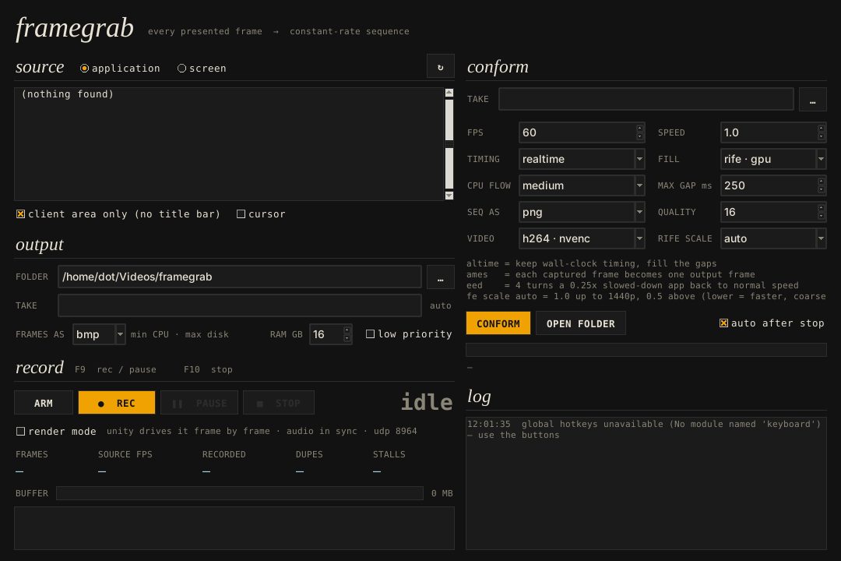841x561 pixels.
Task: Decrease MAX GAP with stepper down arrow
Action: [x=821, y=189]
